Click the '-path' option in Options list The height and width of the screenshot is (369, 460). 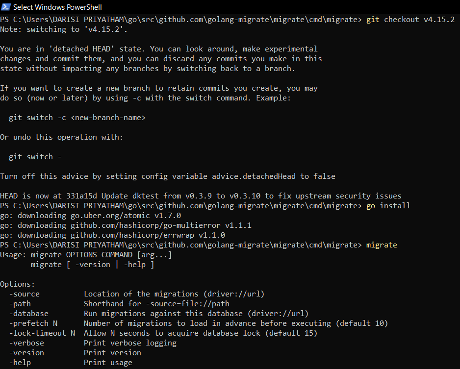[x=20, y=304]
